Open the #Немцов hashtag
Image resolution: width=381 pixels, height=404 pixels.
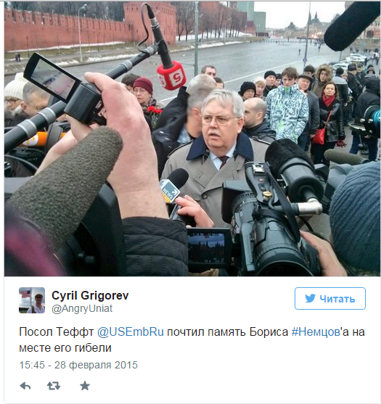(316, 332)
